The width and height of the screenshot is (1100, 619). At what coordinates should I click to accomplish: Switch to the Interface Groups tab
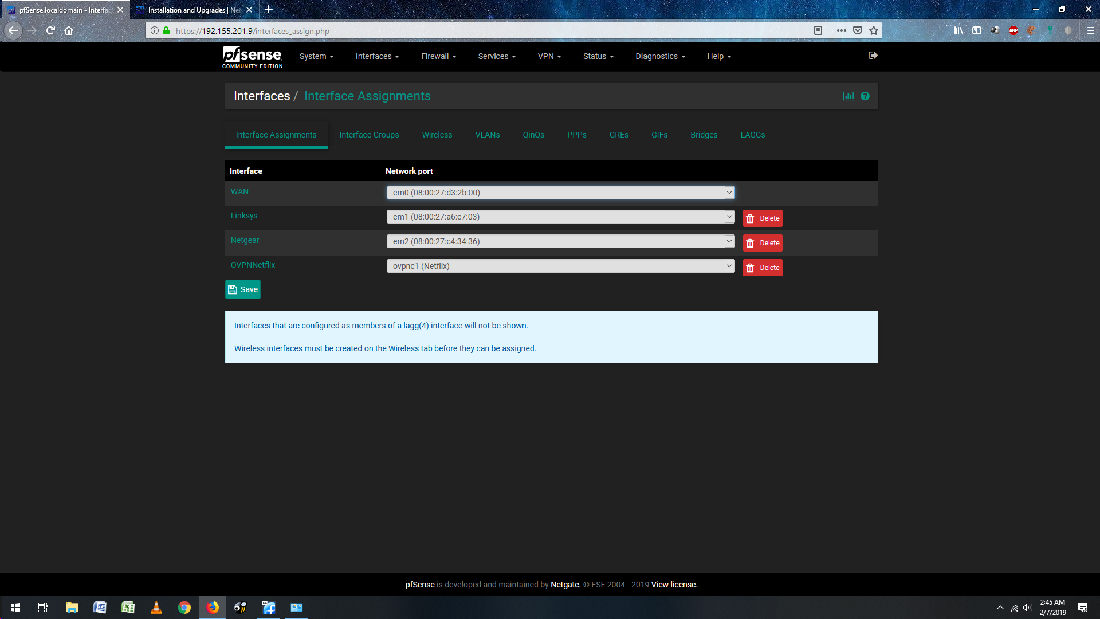pyautogui.click(x=369, y=135)
